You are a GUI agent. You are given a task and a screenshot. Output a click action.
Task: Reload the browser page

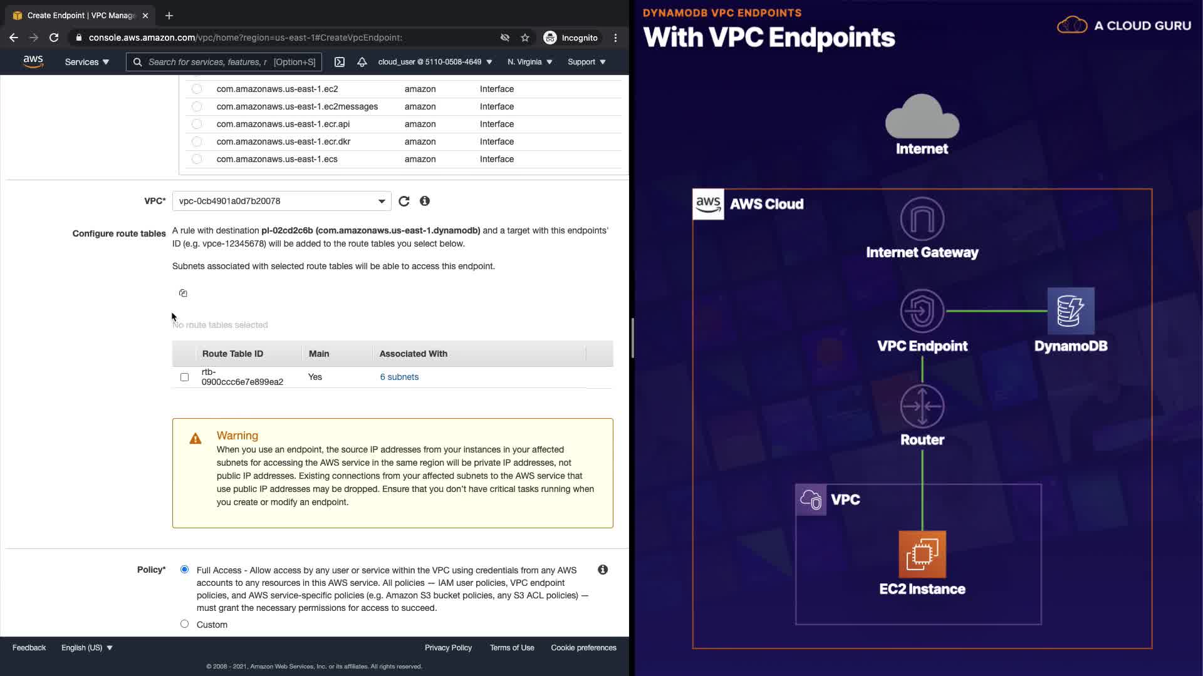54,38
